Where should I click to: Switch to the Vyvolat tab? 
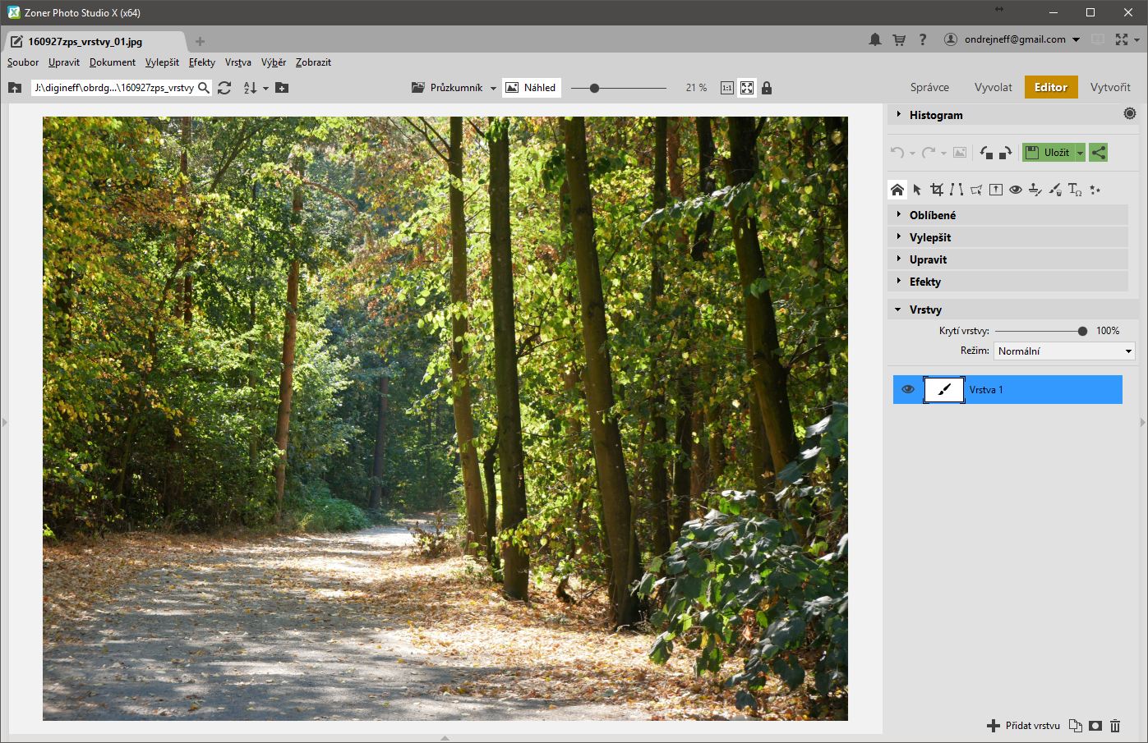993,87
